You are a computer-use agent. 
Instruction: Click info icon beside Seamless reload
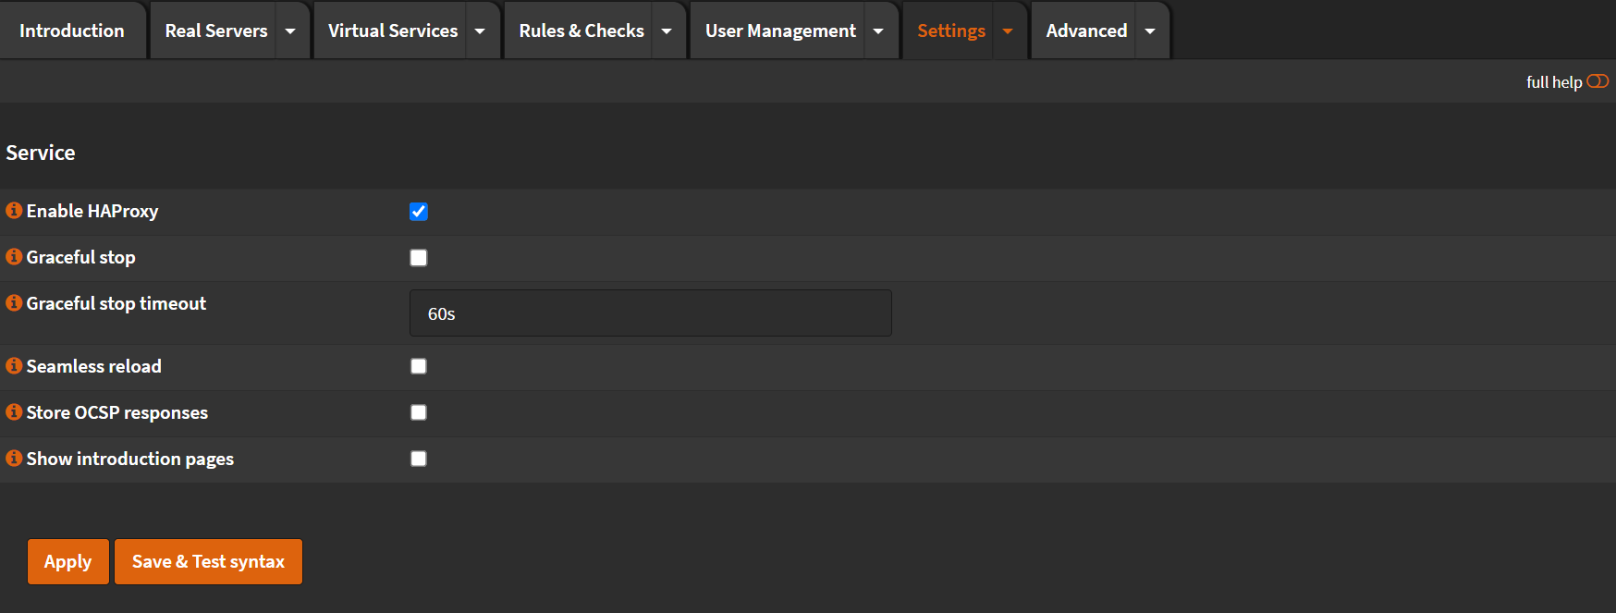tap(14, 366)
